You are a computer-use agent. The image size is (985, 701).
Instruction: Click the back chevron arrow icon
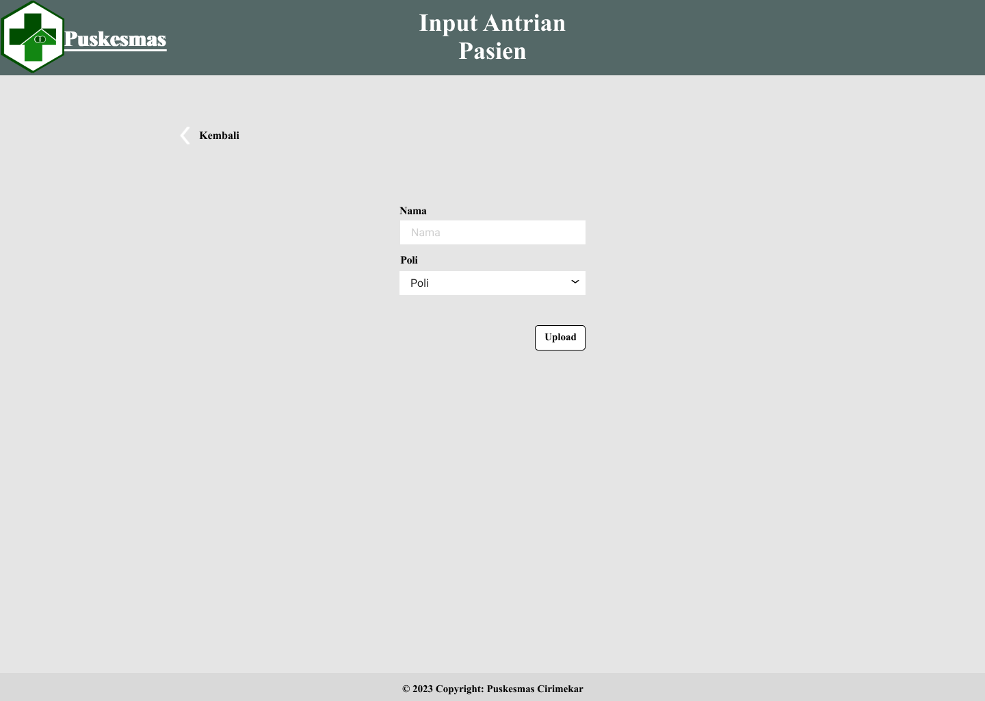(x=185, y=136)
